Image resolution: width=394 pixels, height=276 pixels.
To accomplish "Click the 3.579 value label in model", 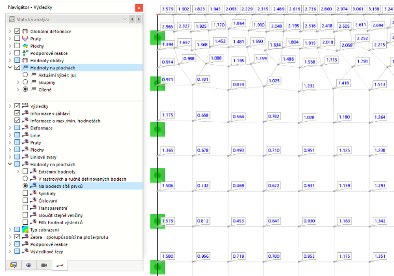I will [167, 9].
